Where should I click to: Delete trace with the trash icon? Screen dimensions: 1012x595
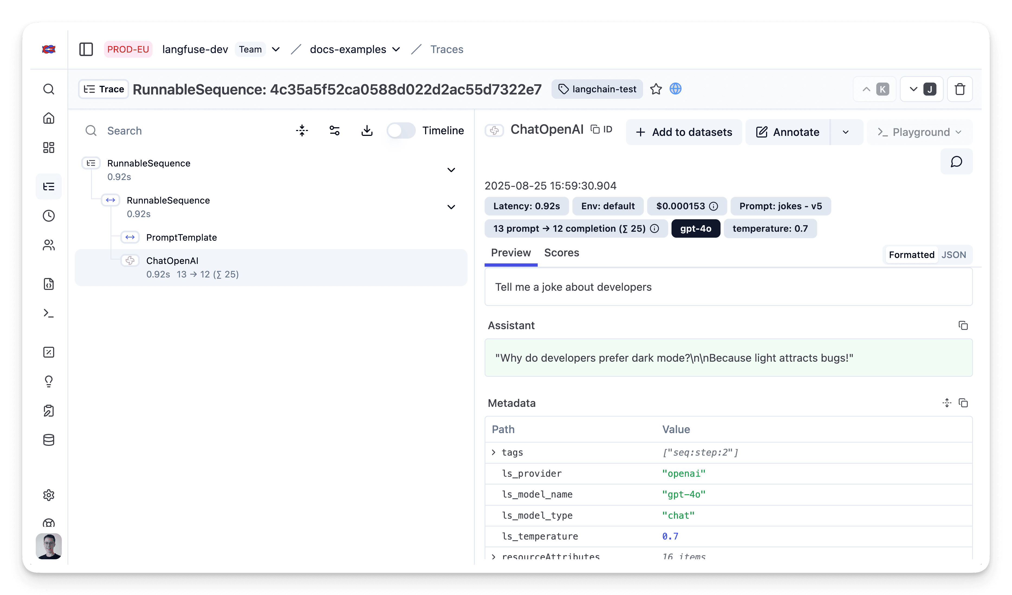(960, 89)
